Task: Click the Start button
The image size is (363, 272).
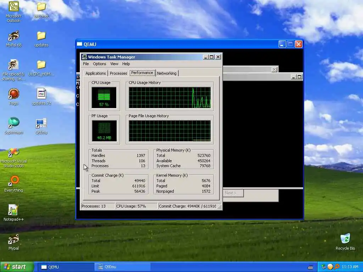Action: pyautogui.click(x=17, y=267)
